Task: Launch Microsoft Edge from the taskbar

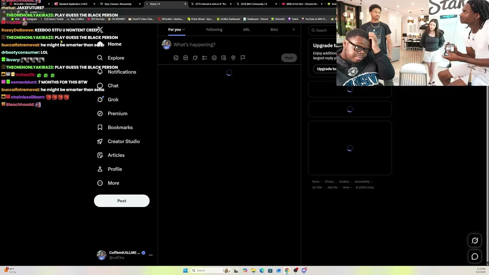Action: [x=262, y=270]
